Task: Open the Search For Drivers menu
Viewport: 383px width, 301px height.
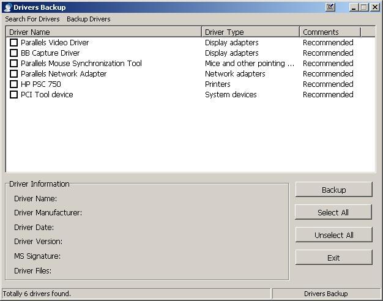Action: [32, 19]
